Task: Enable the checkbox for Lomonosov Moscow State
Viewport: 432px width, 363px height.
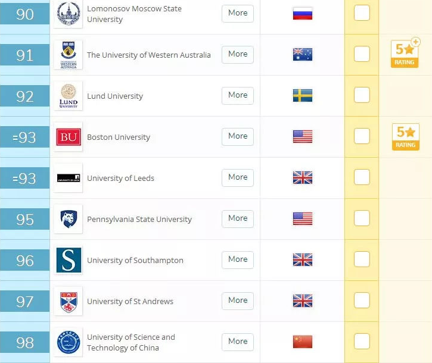Action: tap(362, 12)
